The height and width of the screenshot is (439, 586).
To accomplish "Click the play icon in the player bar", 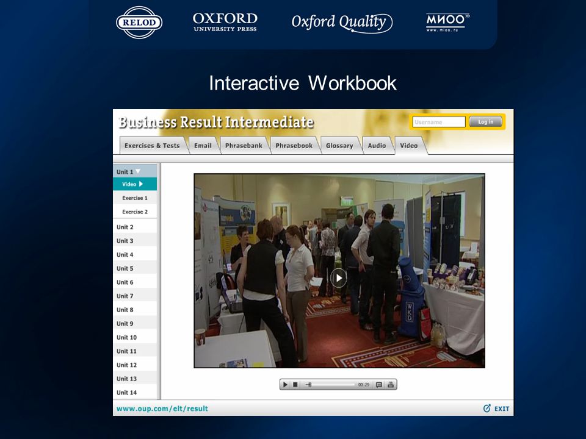I will pos(285,385).
